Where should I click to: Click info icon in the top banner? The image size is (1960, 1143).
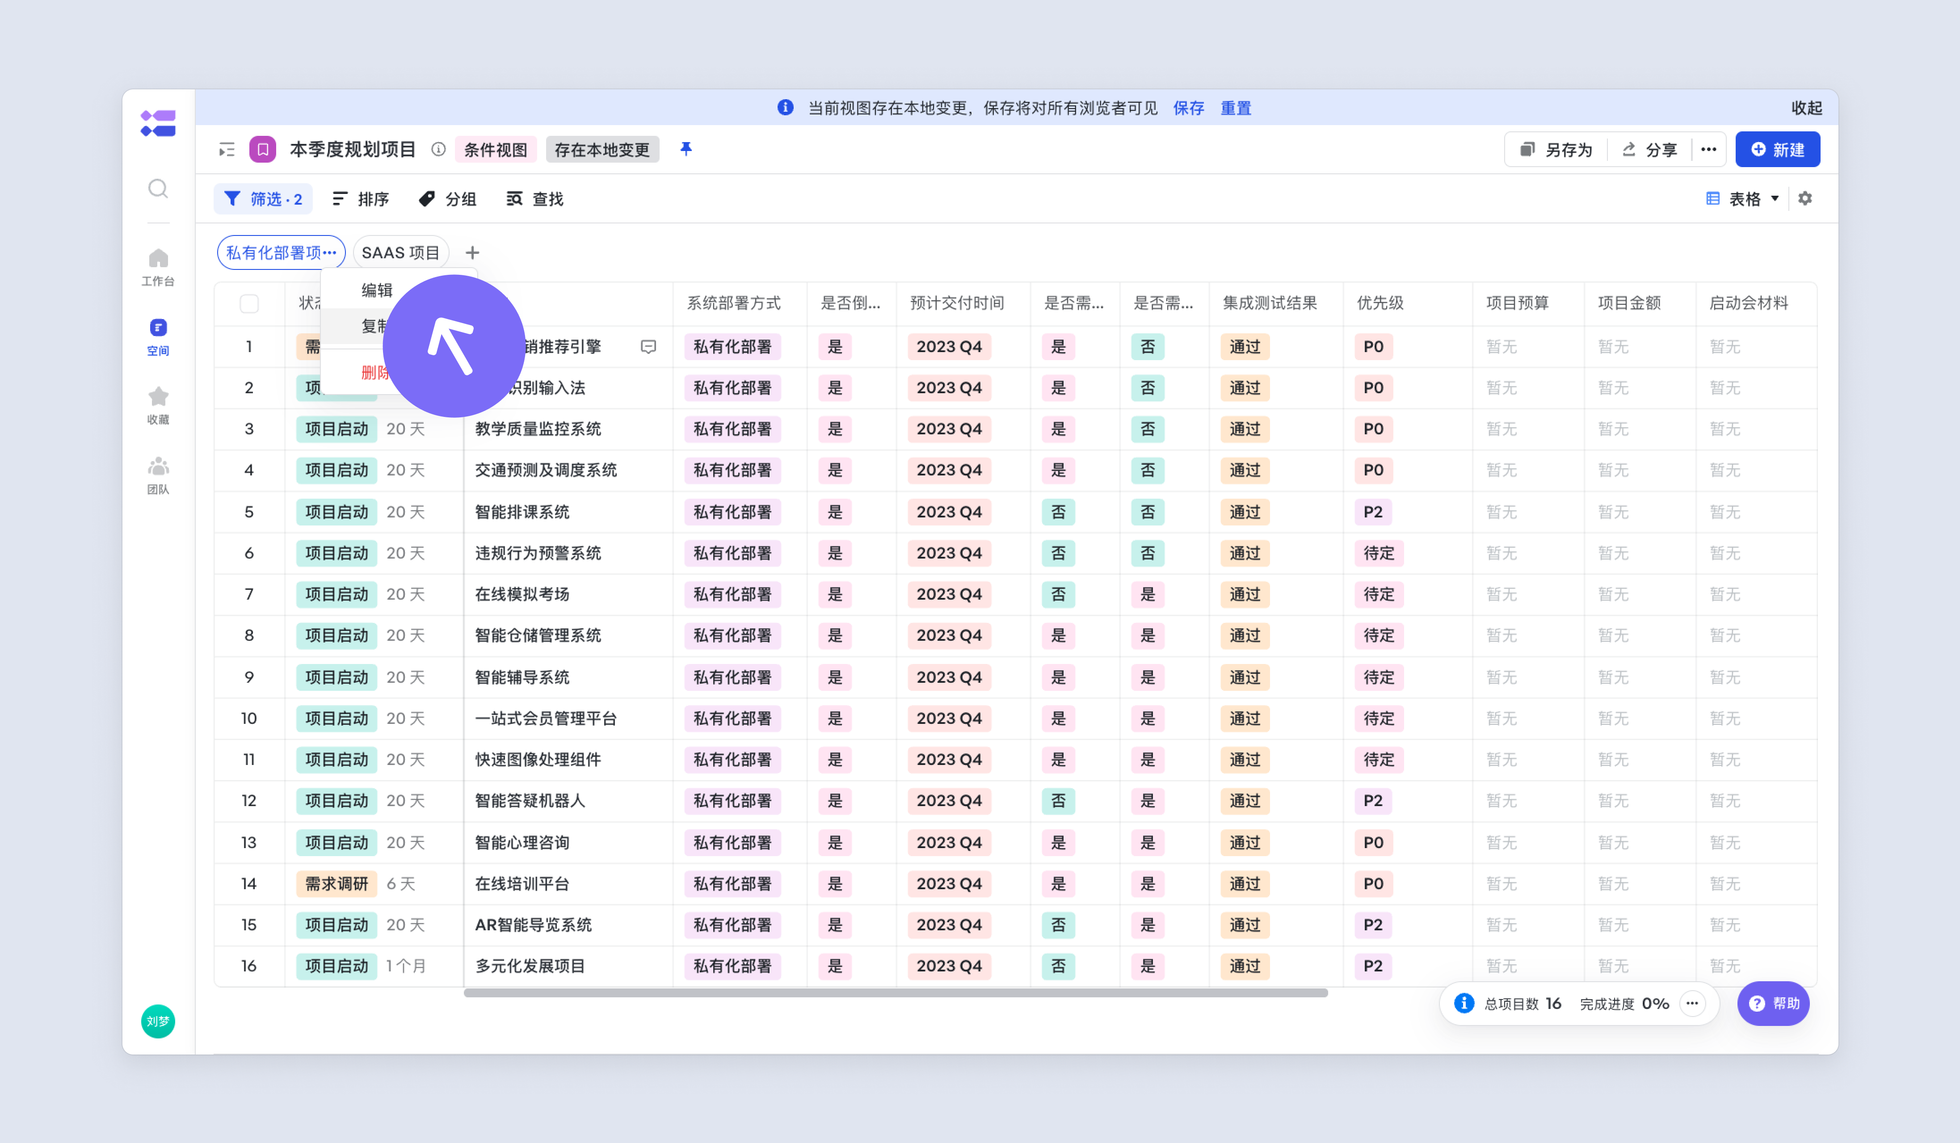(785, 107)
